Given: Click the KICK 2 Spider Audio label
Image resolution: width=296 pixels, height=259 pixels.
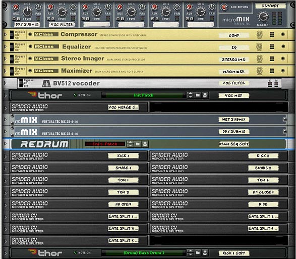Looking at the screenshot, I should point(263,156).
